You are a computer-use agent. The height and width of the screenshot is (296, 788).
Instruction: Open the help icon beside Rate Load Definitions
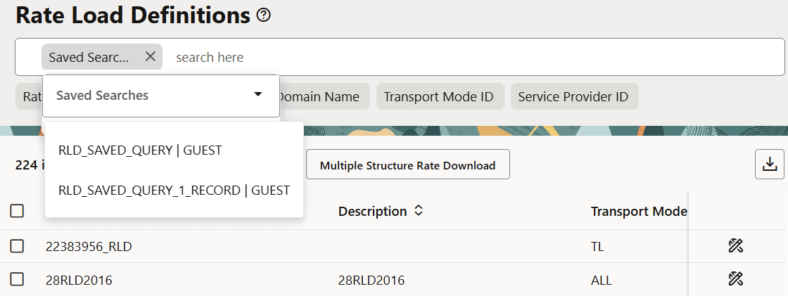[x=263, y=16]
